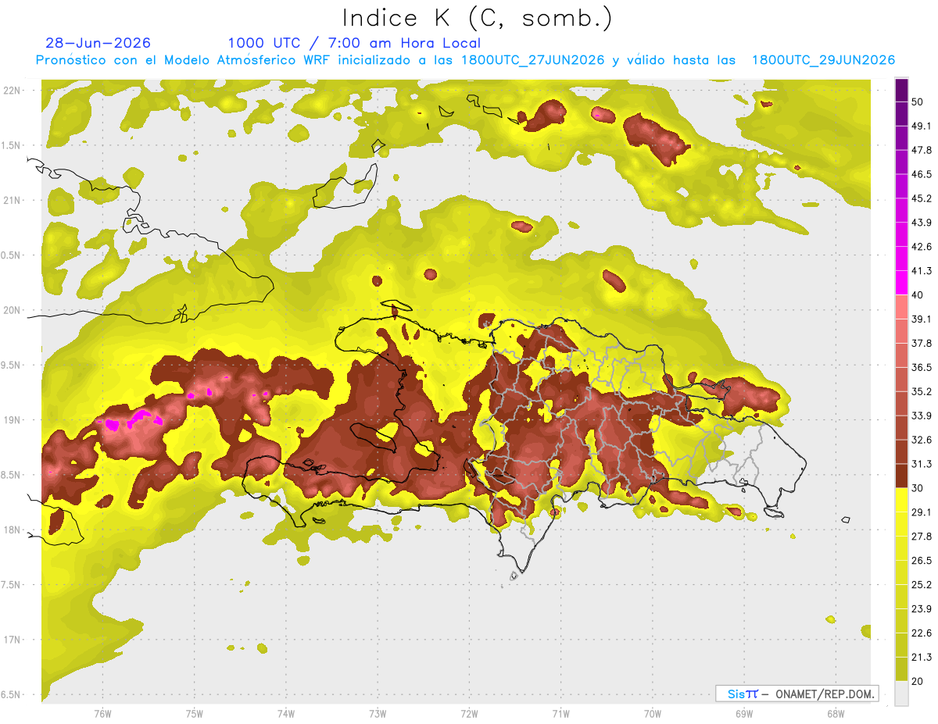Click the legend value '49.1'
The image size is (938, 724).
tap(922, 126)
